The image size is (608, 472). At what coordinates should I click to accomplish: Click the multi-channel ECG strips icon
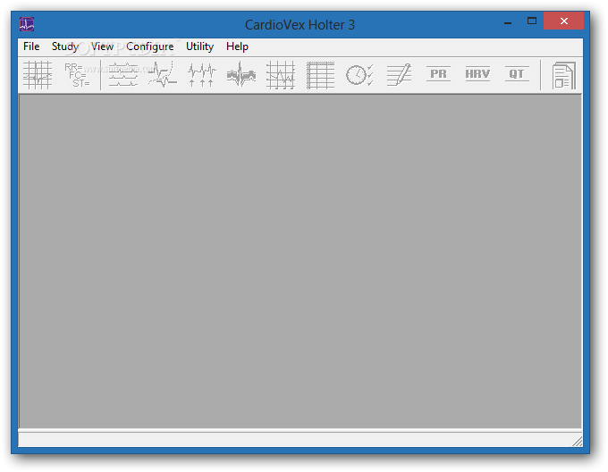tap(122, 75)
